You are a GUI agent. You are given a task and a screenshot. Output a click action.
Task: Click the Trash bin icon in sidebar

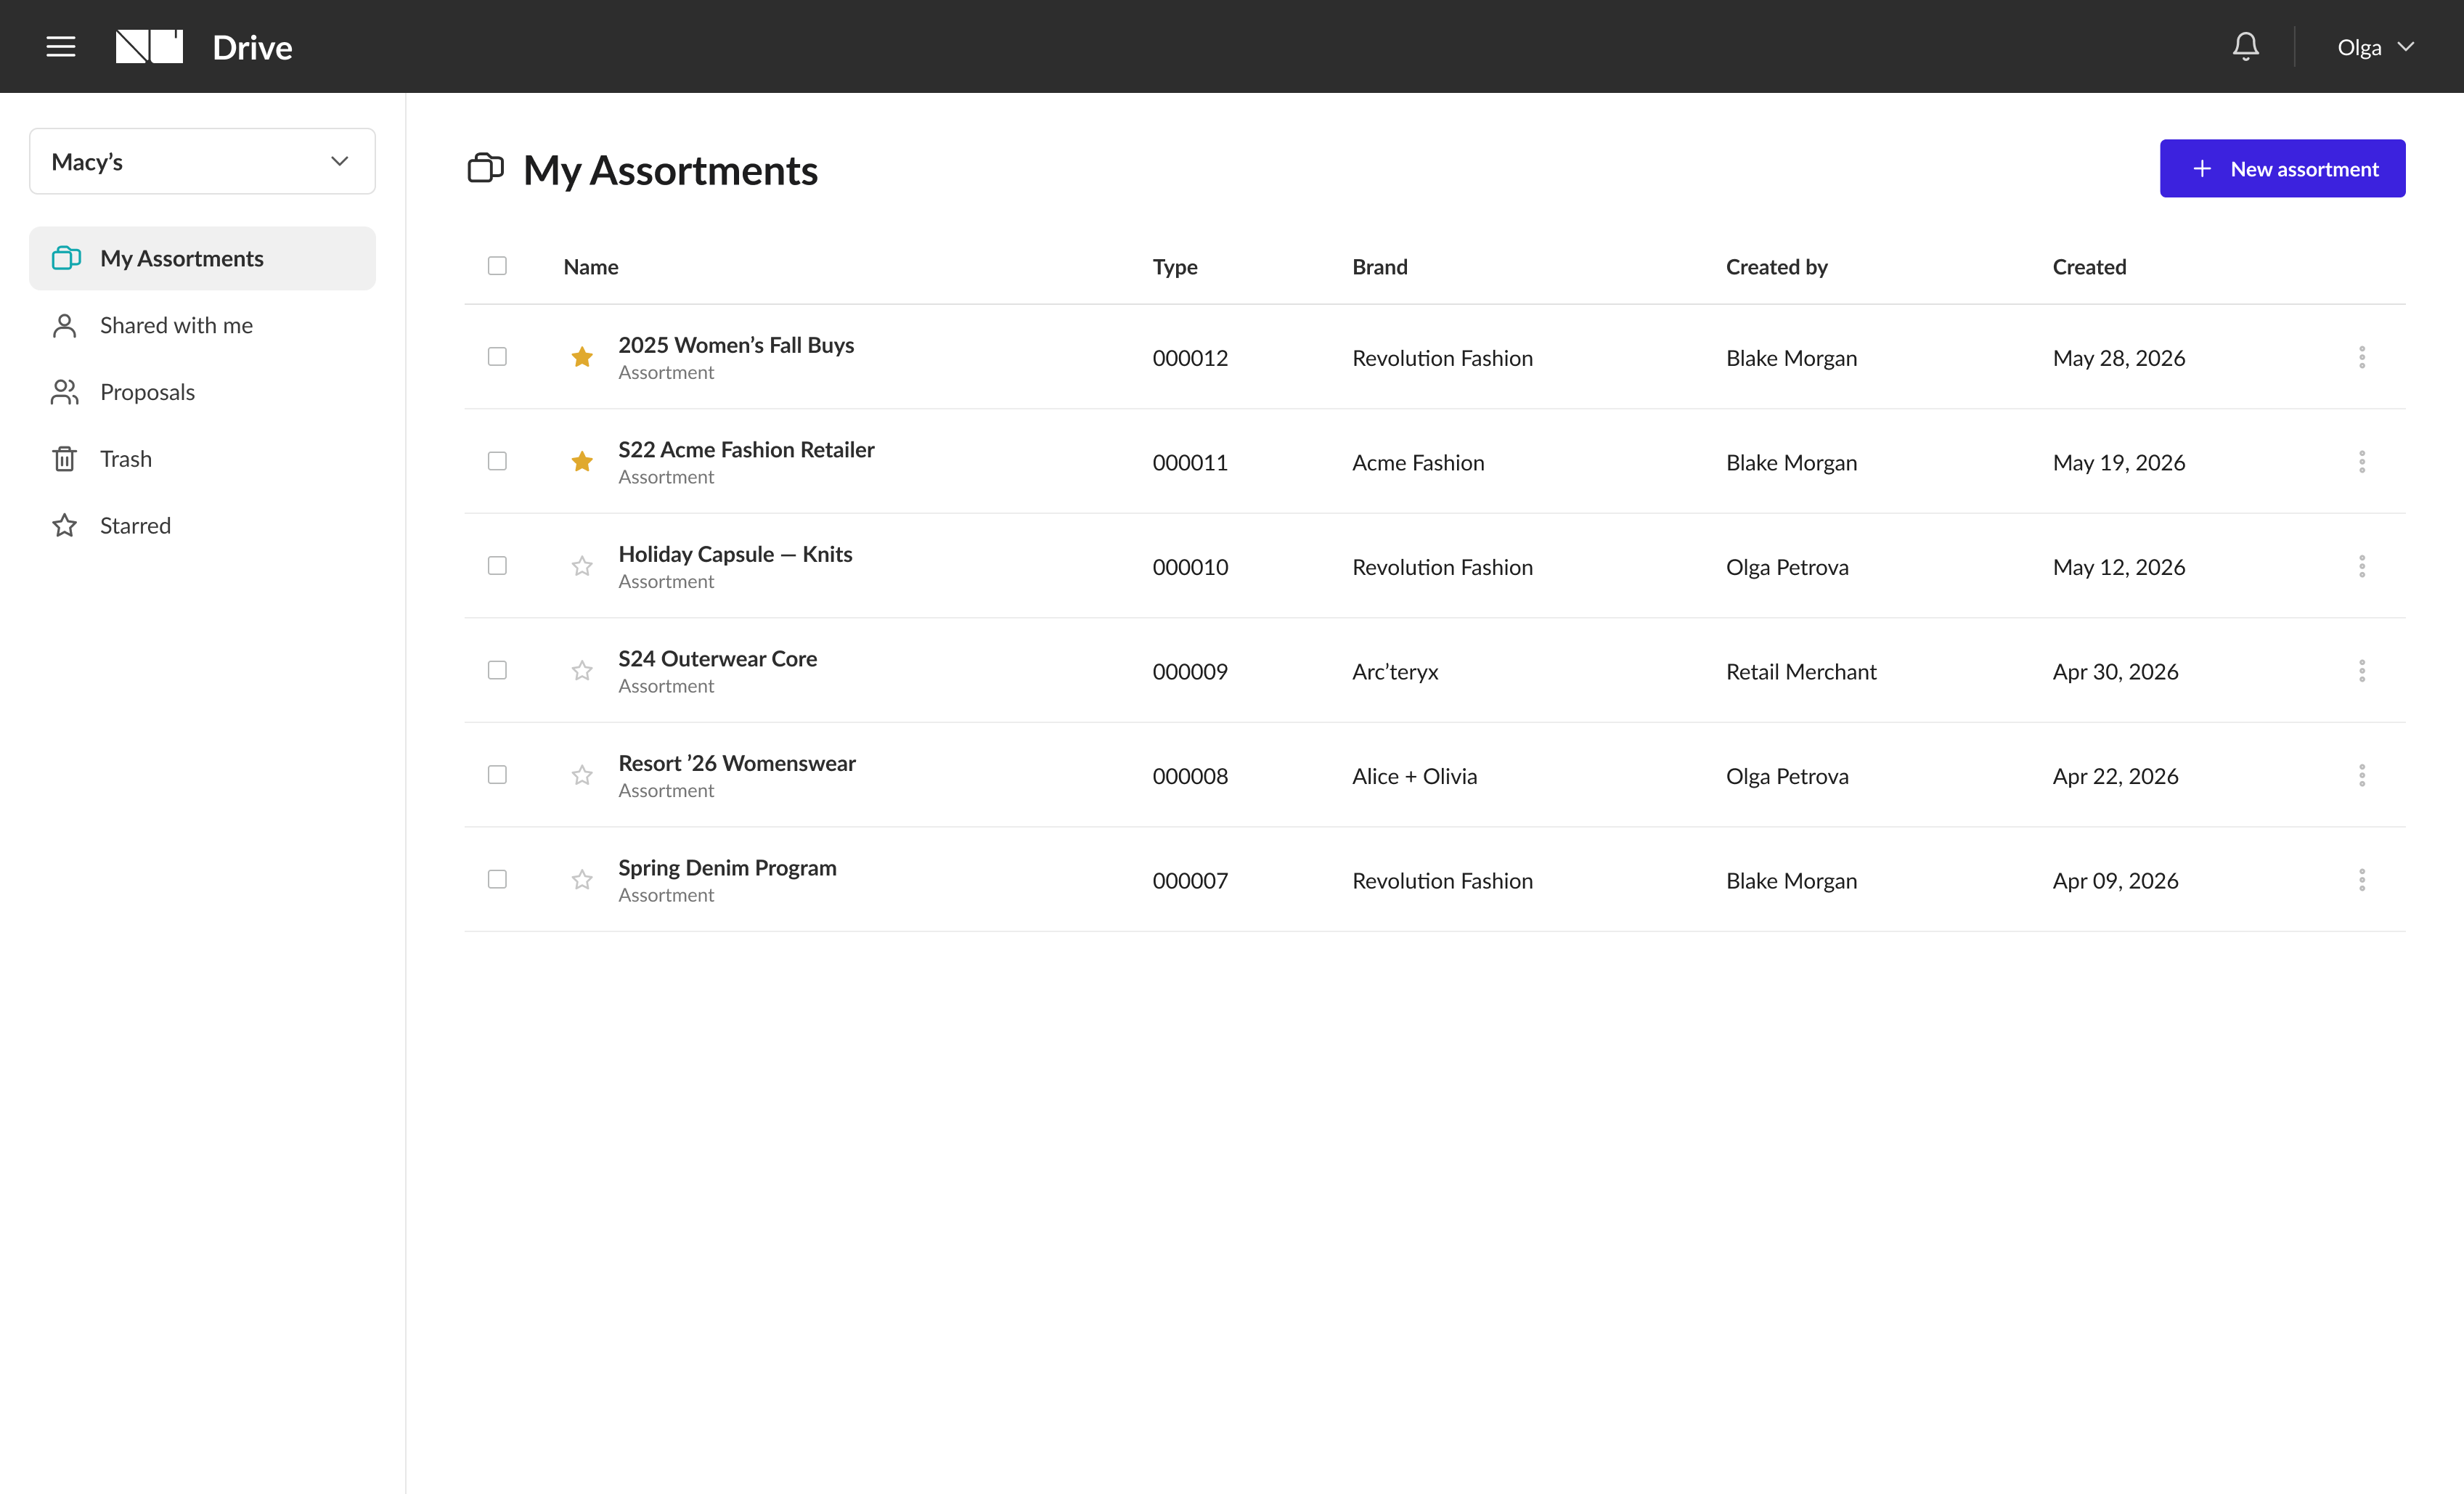pos(65,459)
